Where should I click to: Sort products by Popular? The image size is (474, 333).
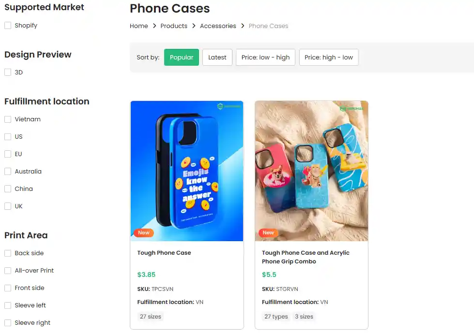pos(181,57)
